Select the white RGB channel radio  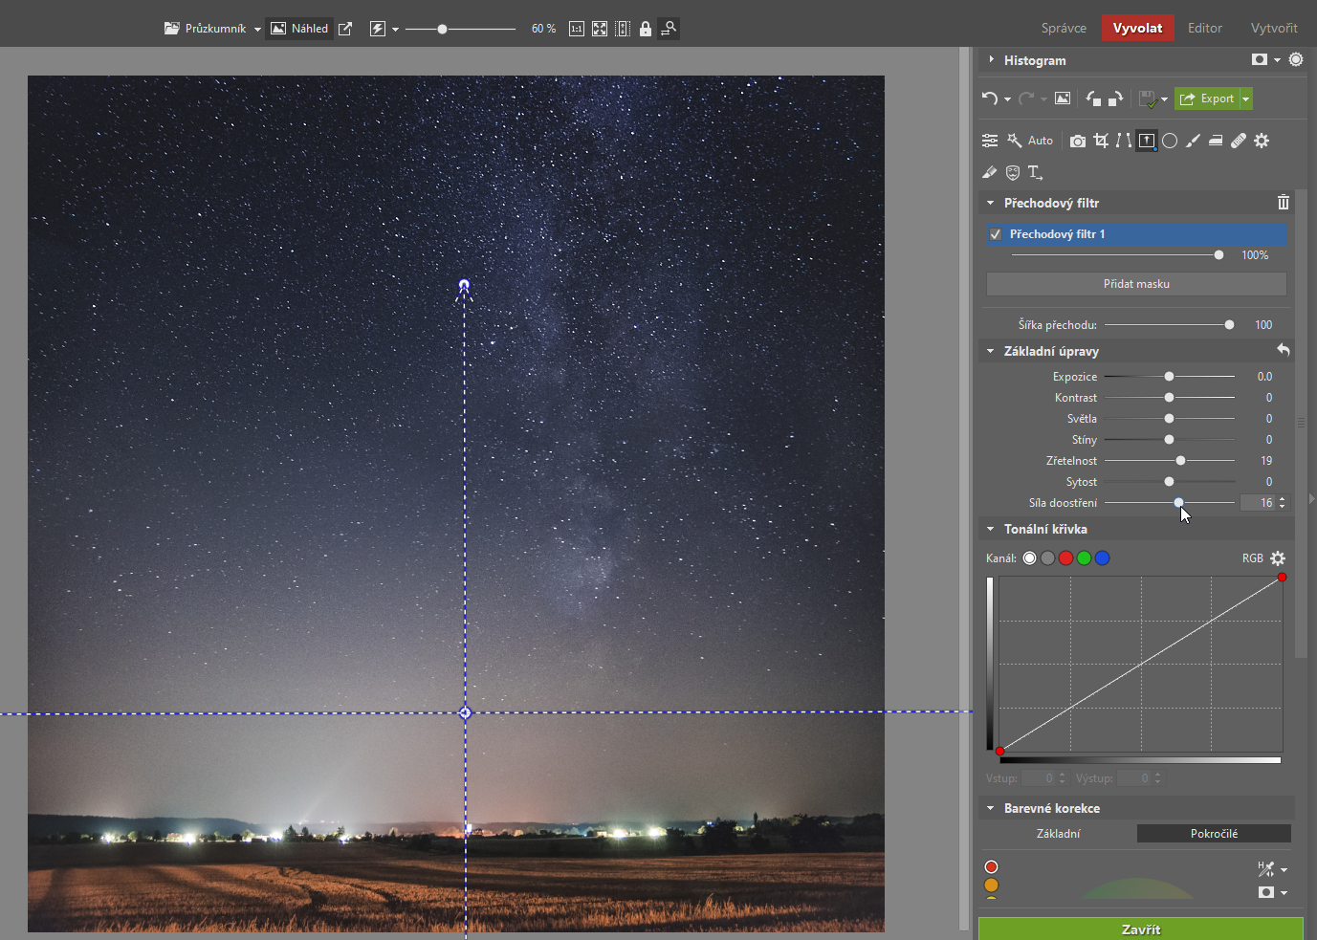click(x=1029, y=558)
